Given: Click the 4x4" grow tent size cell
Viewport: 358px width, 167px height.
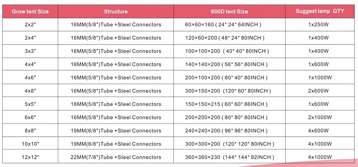Looking at the screenshot, I should click(30, 64).
